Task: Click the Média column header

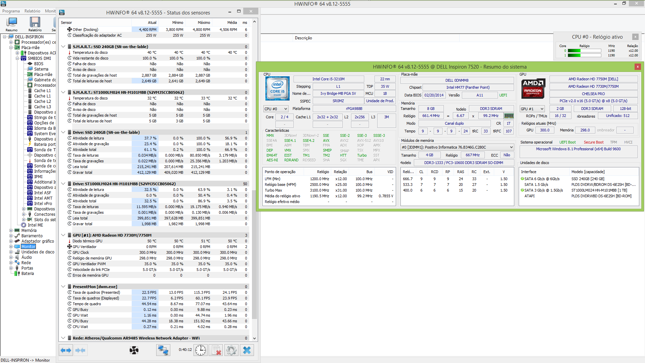Action: click(x=225, y=23)
